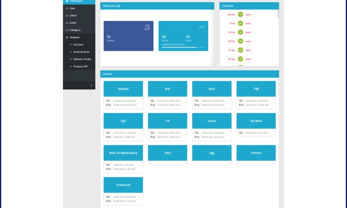The width and height of the screenshot is (347, 208).
Task: Click the Welcome, CS panel header
Action: pos(157,6)
